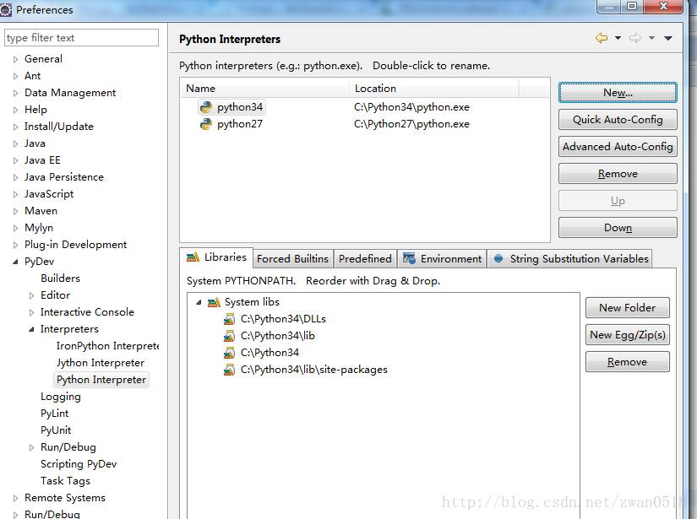Screen dimensions: 697x519
Task: Open the Scripting PyDev page
Action: tap(79, 464)
